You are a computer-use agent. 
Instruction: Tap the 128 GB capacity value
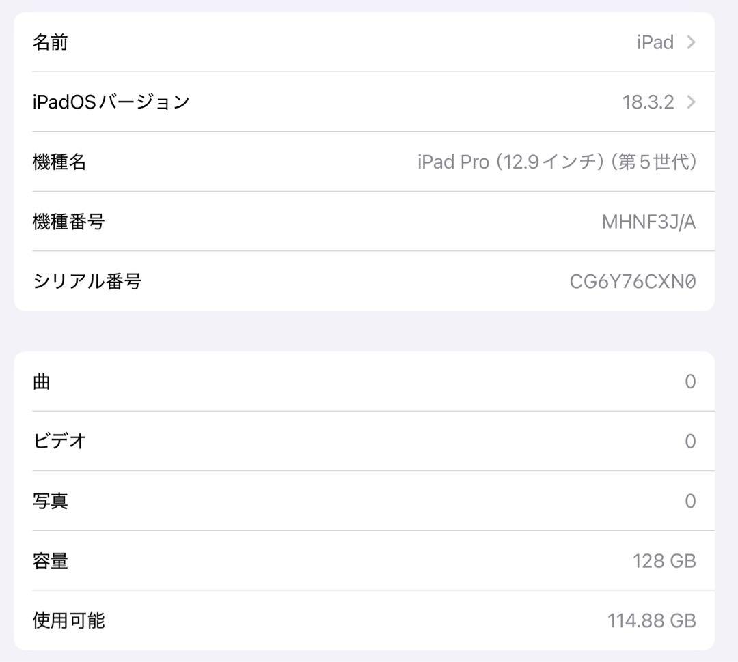point(664,560)
